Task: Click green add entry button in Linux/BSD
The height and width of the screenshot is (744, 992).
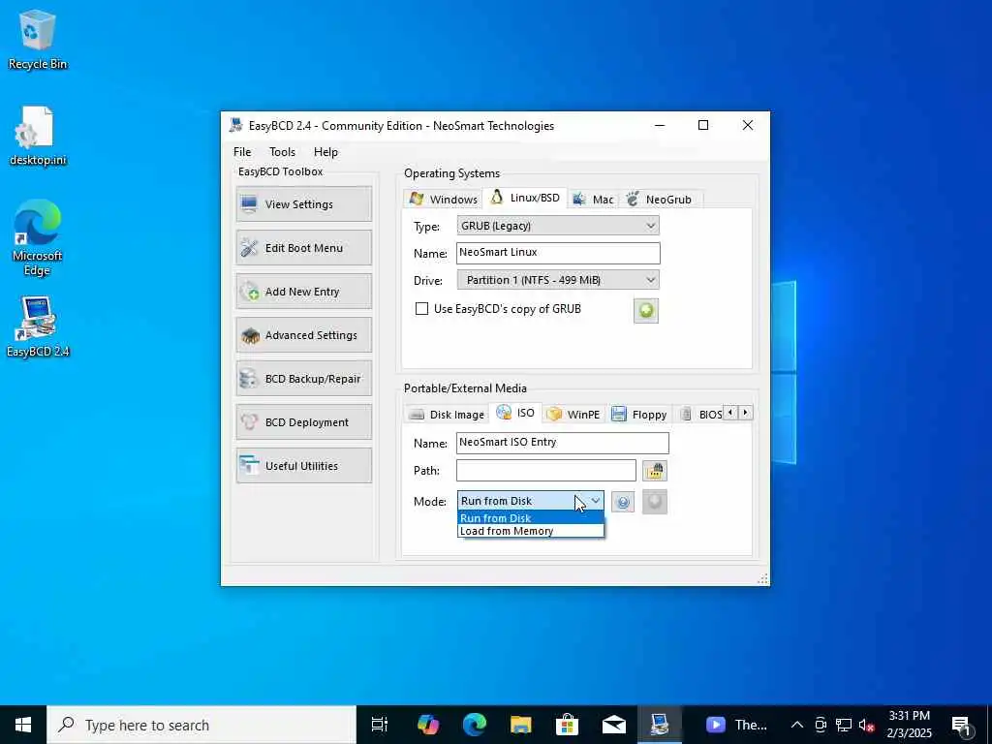Action: click(646, 311)
